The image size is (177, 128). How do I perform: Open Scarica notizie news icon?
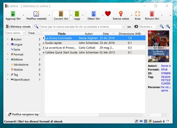click(x=121, y=14)
